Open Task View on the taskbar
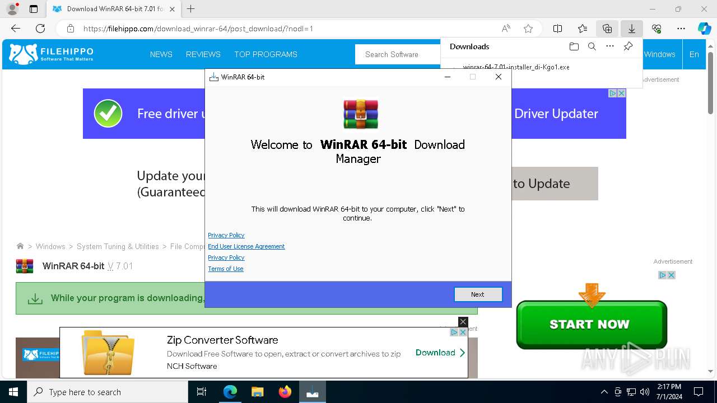This screenshot has height=403, width=717. tap(202, 392)
